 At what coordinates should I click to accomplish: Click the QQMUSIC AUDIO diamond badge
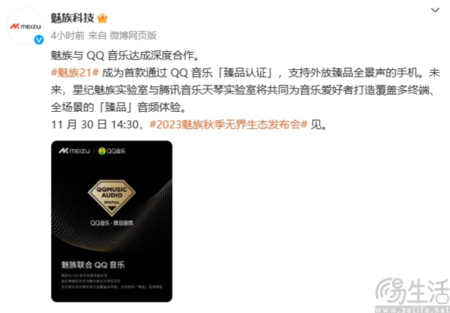(x=112, y=197)
